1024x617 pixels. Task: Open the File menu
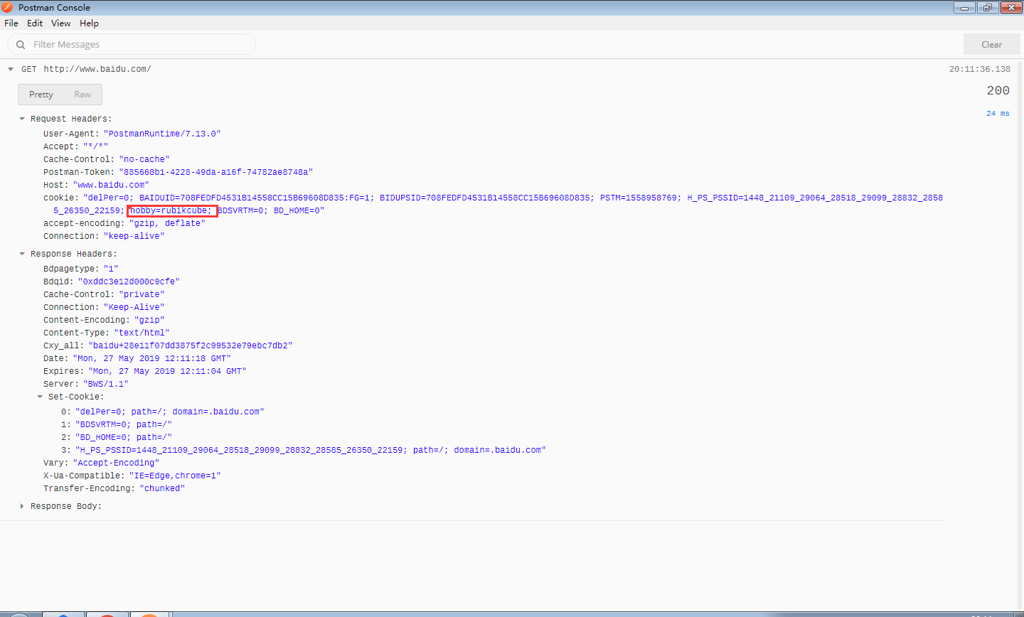[11, 23]
